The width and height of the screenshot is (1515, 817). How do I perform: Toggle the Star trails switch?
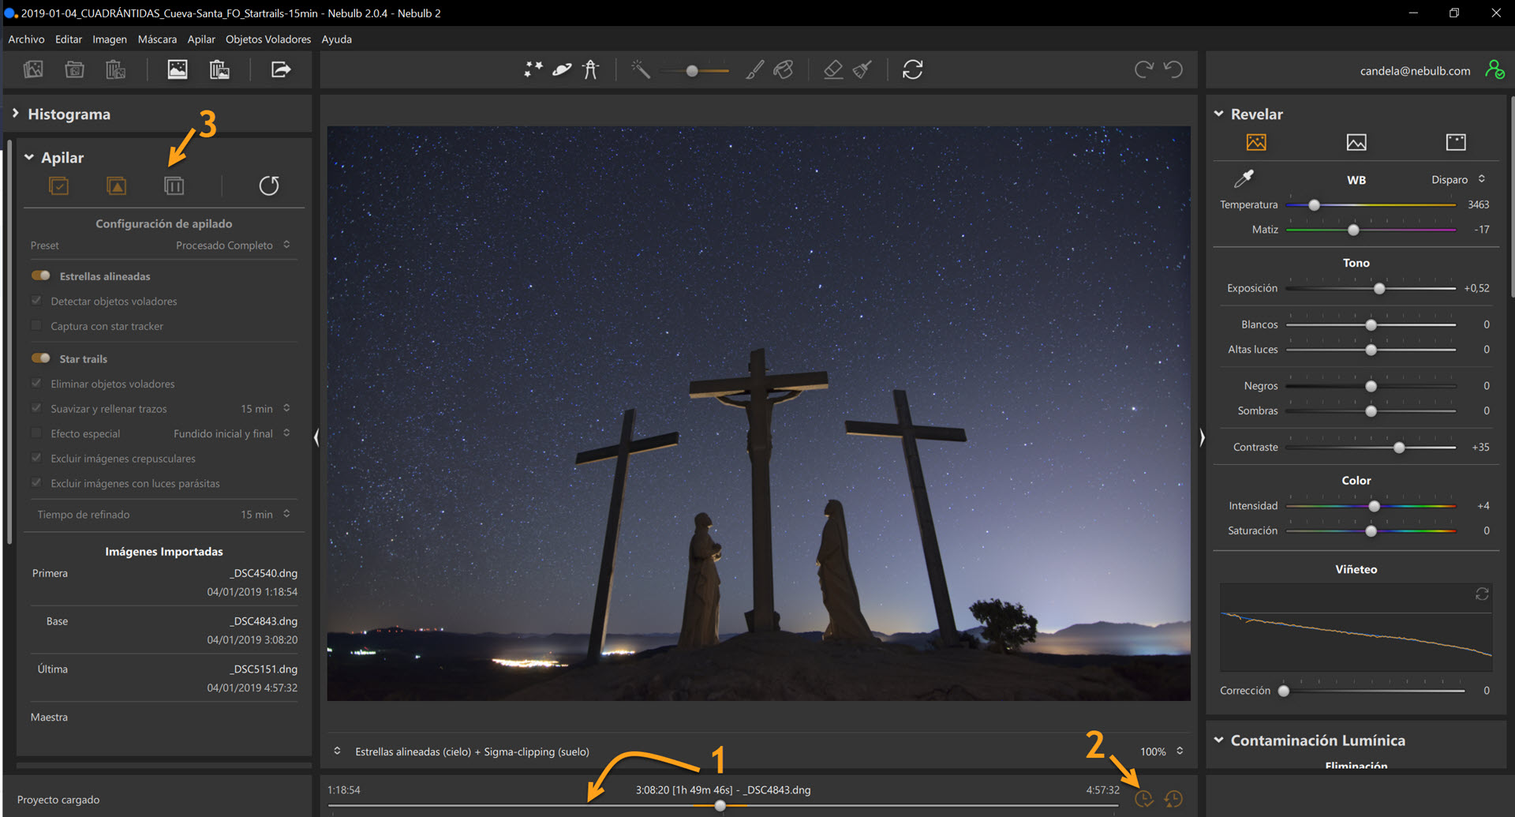click(41, 358)
